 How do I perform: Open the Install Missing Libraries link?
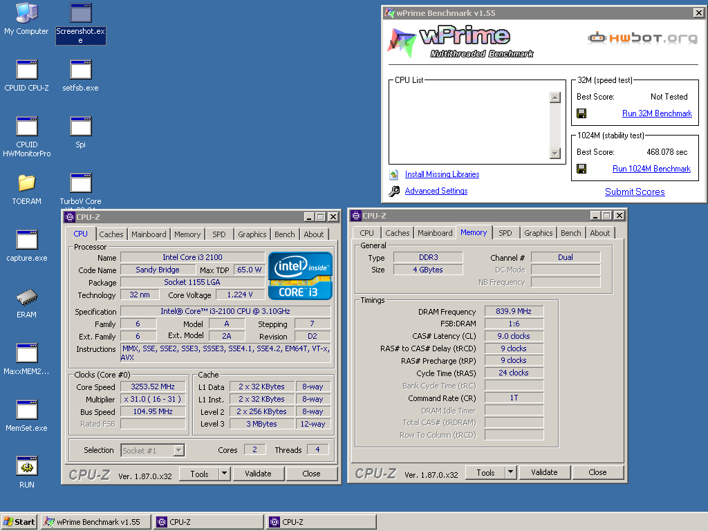pos(442,174)
